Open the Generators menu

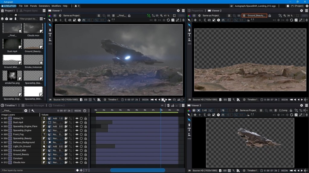(x=44, y=6)
